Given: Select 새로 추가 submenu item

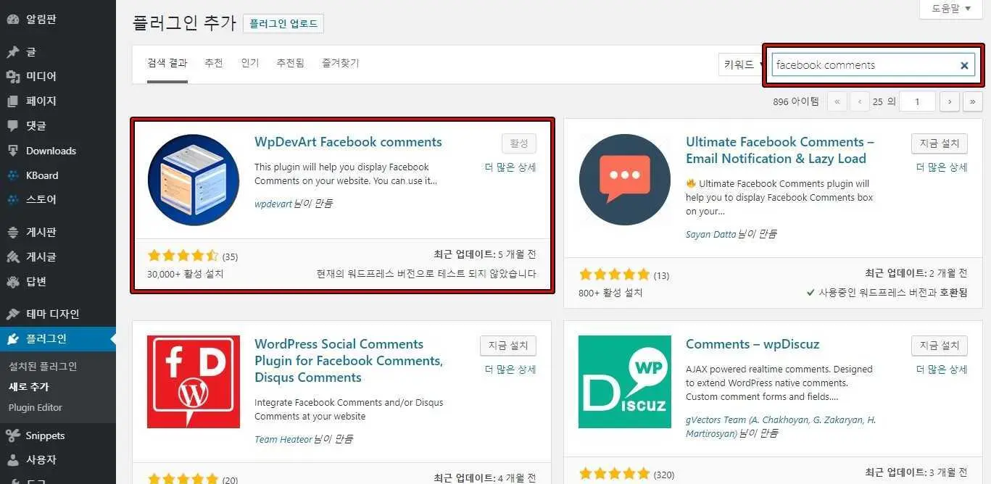Looking at the screenshot, I should click(29, 387).
